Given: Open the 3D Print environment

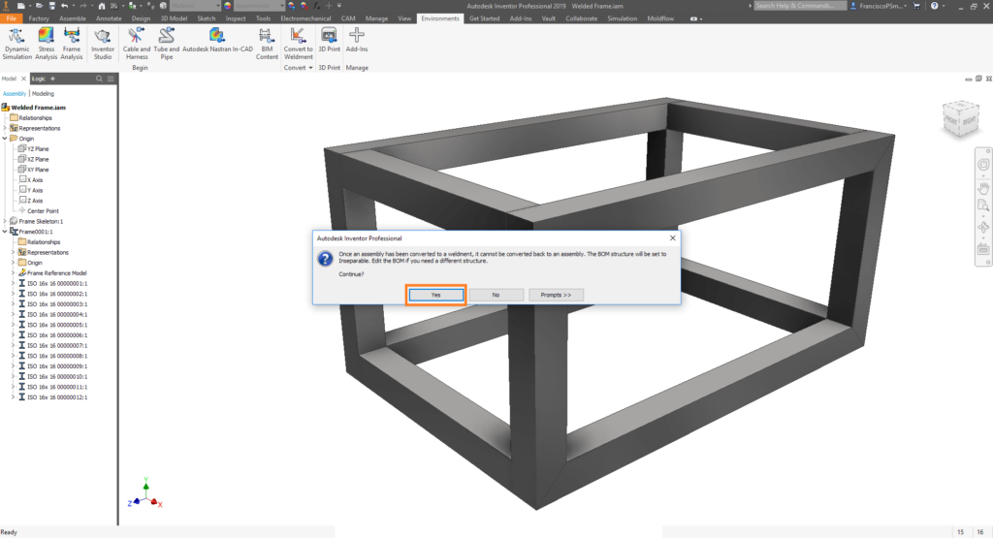Looking at the screenshot, I should (x=329, y=39).
